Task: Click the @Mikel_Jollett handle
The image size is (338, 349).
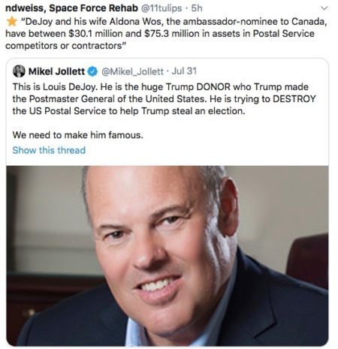Action: [x=132, y=72]
